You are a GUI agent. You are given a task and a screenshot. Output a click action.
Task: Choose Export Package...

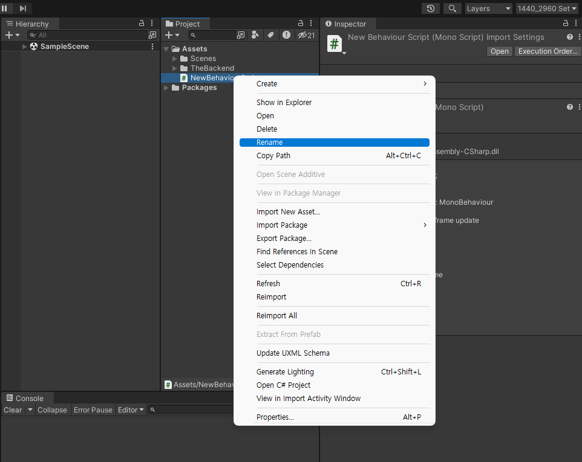click(335, 238)
